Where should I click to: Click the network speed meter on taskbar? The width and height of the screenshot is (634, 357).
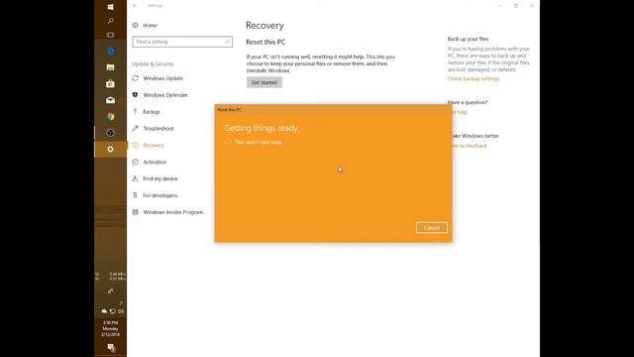(110, 277)
